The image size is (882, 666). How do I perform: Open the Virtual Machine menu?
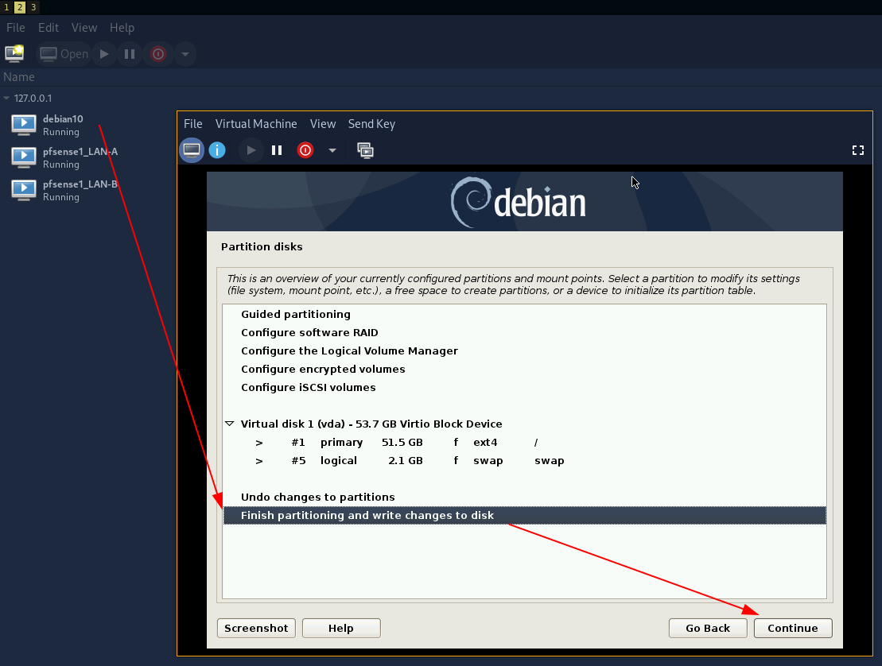(256, 124)
